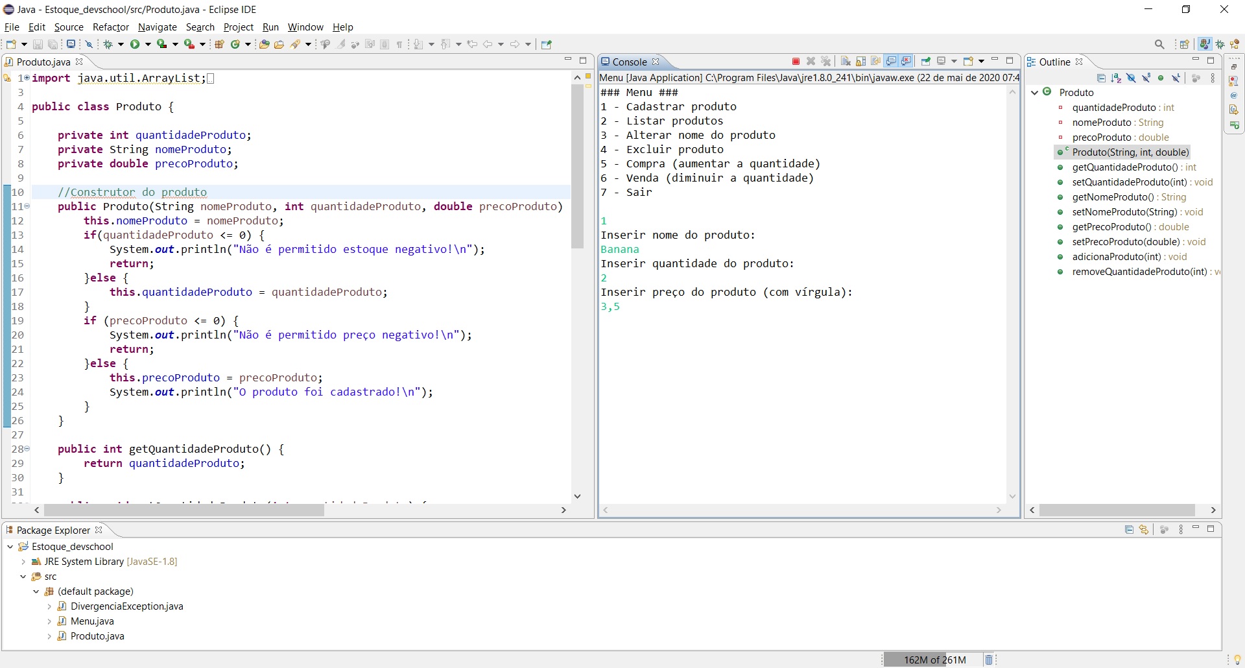Select Collapse All in the Outline toolbar
This screenshot has height=668, width=1245.
[x=1101, y=78]
